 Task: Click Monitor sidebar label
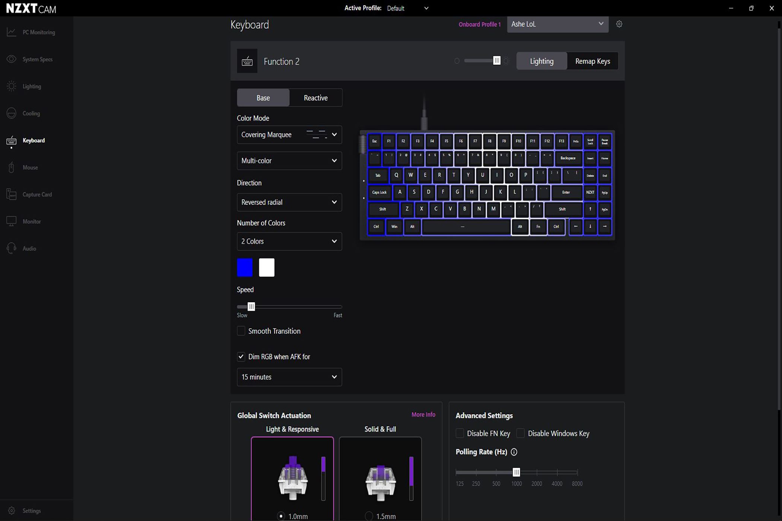(x=32, y=222)
